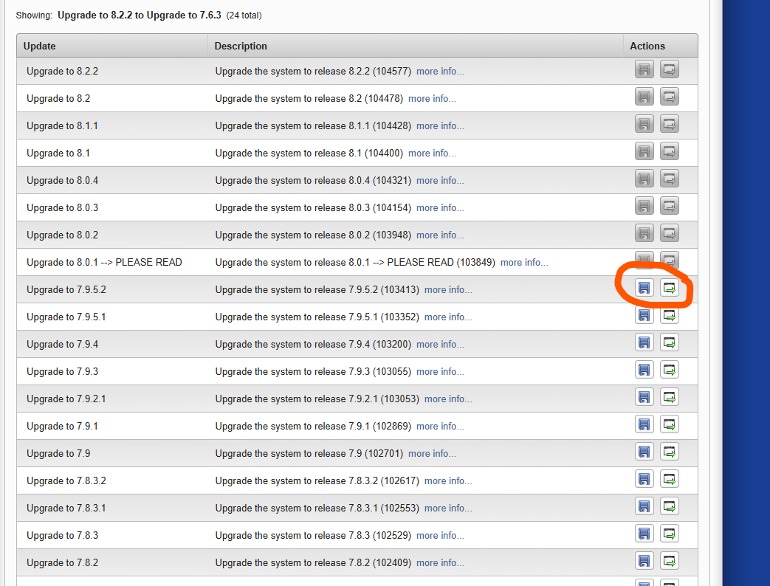Click the Update column header

coord(40,46)
